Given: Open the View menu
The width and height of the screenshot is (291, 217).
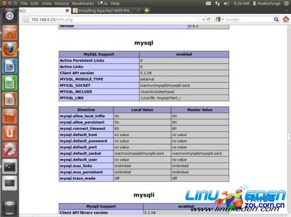Looking at the screenshot, I should (x=47, y=3).
